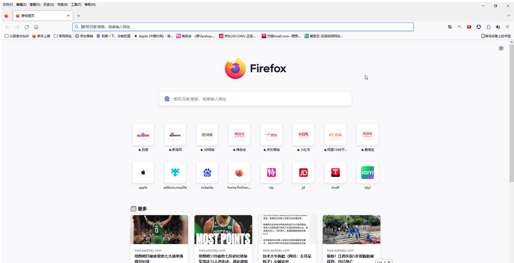Click the screenshot crop icon in toolbar
Screen dimensions: 514x263
click(450, 27)
